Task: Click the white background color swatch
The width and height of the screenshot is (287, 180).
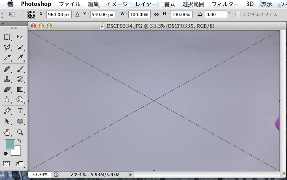Action: coord(17,151)
